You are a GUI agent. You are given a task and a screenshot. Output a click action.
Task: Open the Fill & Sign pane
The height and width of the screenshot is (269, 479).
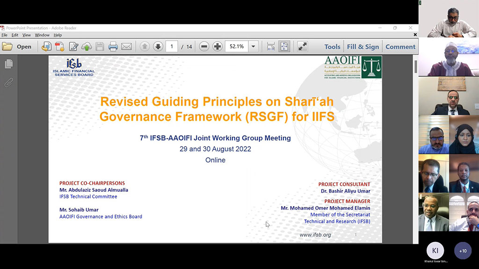tap(363, 47)
